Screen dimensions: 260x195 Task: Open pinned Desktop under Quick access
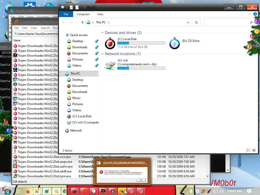tap(78, 41)
